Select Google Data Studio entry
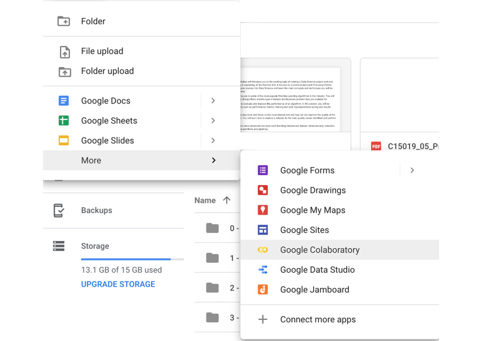Viewport: 482px width, 341px height. 340,270
